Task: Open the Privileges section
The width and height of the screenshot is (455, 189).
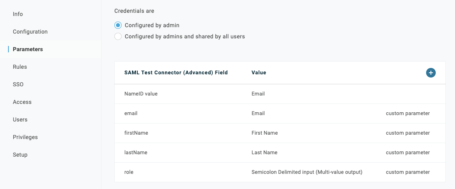Action: point(25,137)
